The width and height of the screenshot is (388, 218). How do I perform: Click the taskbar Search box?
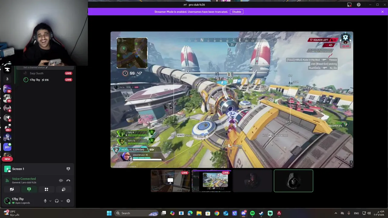click(137, 213)
